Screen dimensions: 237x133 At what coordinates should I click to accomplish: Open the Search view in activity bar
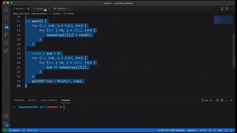pos(6,18)
